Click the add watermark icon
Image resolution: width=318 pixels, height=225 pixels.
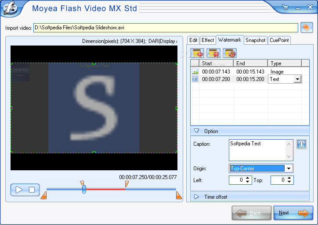pos(198,53)
